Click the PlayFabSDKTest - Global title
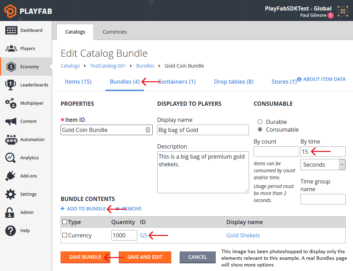Screen dimensions: 353x271 (x=298, y=8)
